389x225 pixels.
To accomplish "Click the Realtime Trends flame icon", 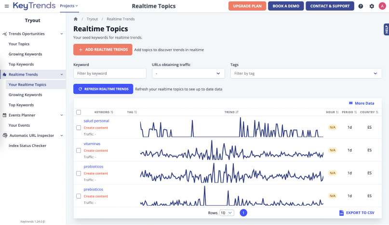I will pyautogui.click(x=4, y=74).
